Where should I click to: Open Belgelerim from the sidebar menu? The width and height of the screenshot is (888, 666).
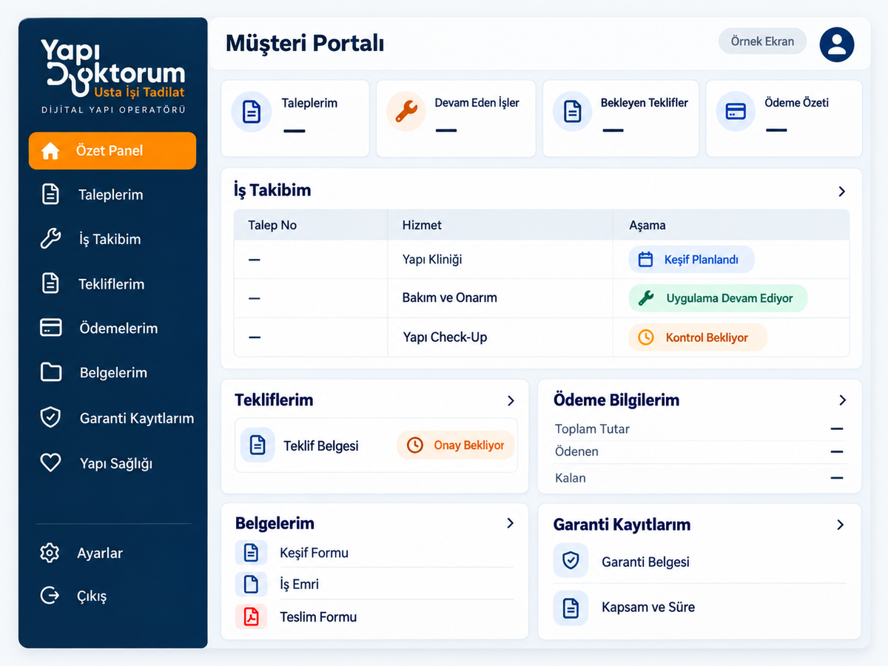pos(112,372)
